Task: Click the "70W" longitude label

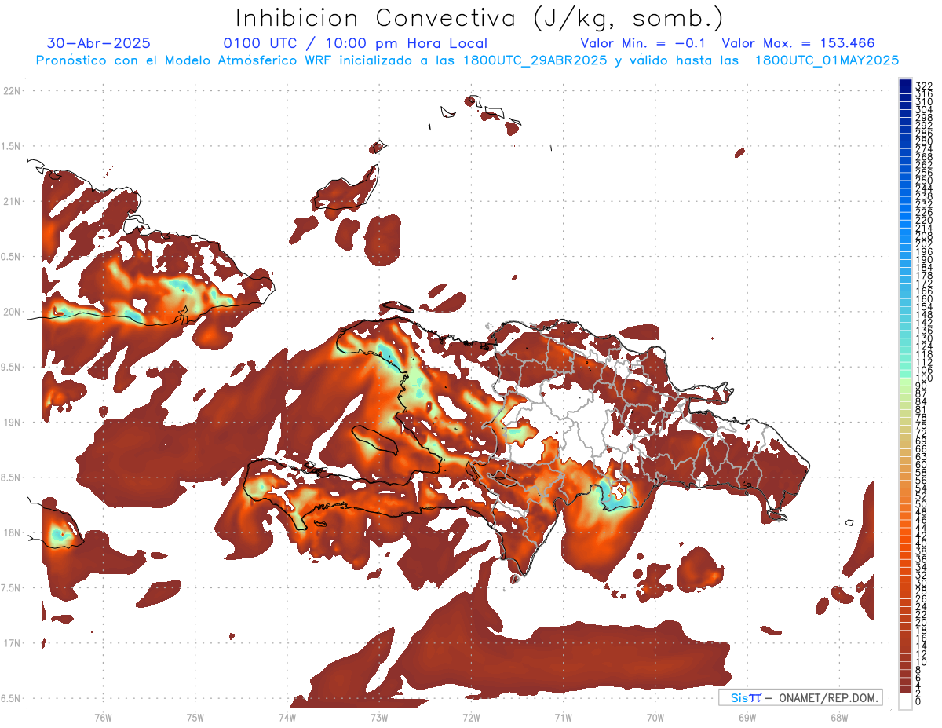Action: [655, 717]
